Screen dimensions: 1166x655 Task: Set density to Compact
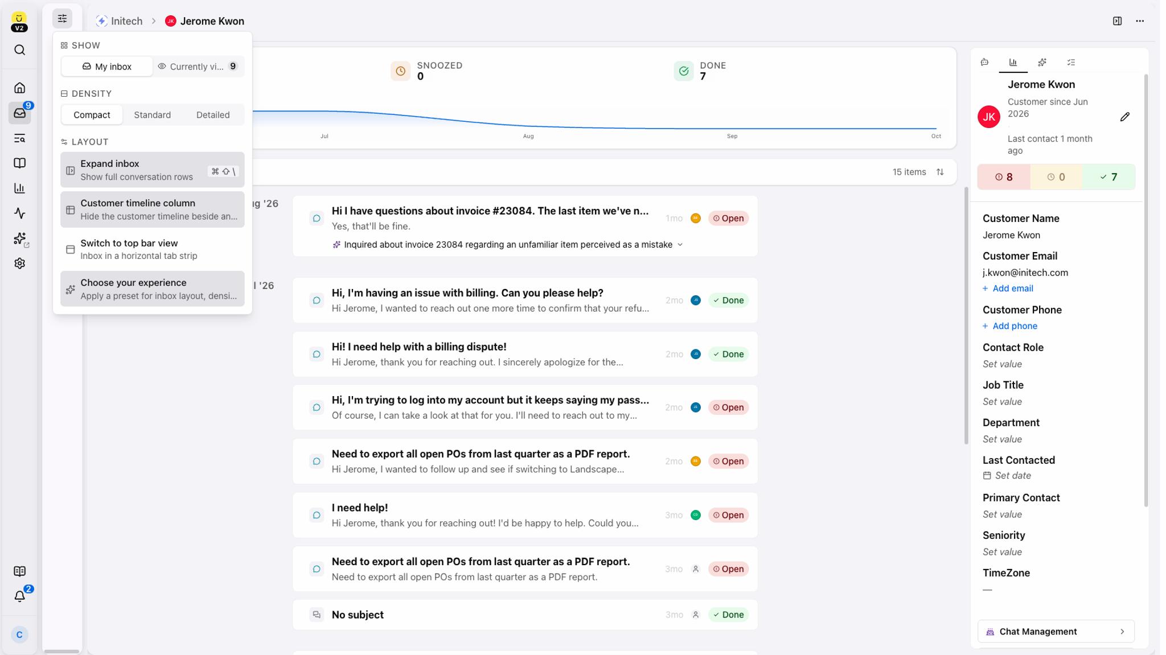click(92, 115)
